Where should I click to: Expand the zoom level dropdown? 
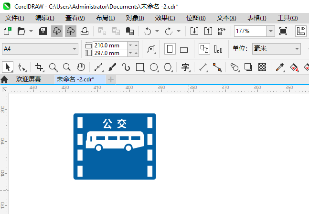tap(271, 31)
